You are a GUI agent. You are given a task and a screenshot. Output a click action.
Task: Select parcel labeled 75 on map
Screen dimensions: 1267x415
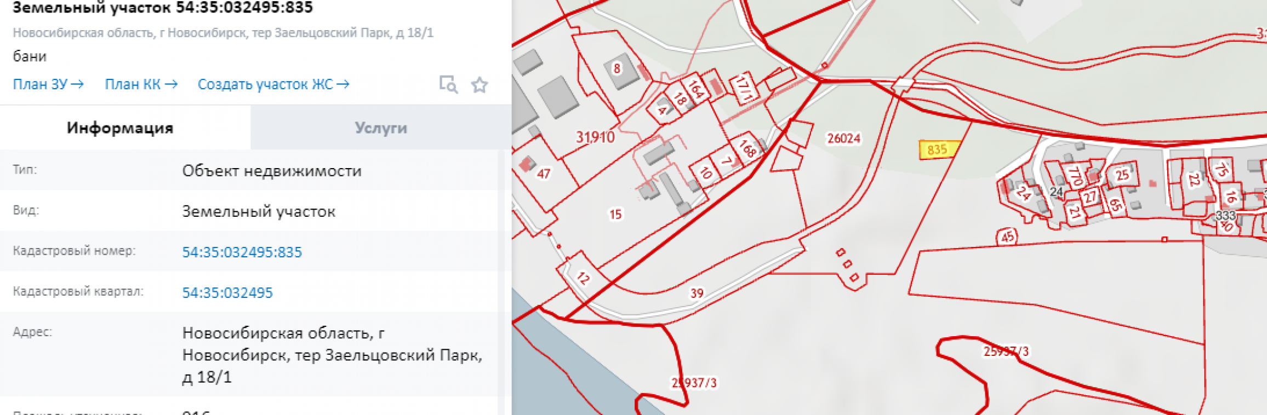tap(1221, 170)
